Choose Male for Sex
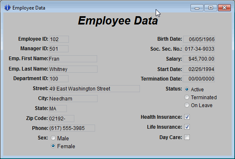Screen dimensions: 235x159 pos(53,138)
